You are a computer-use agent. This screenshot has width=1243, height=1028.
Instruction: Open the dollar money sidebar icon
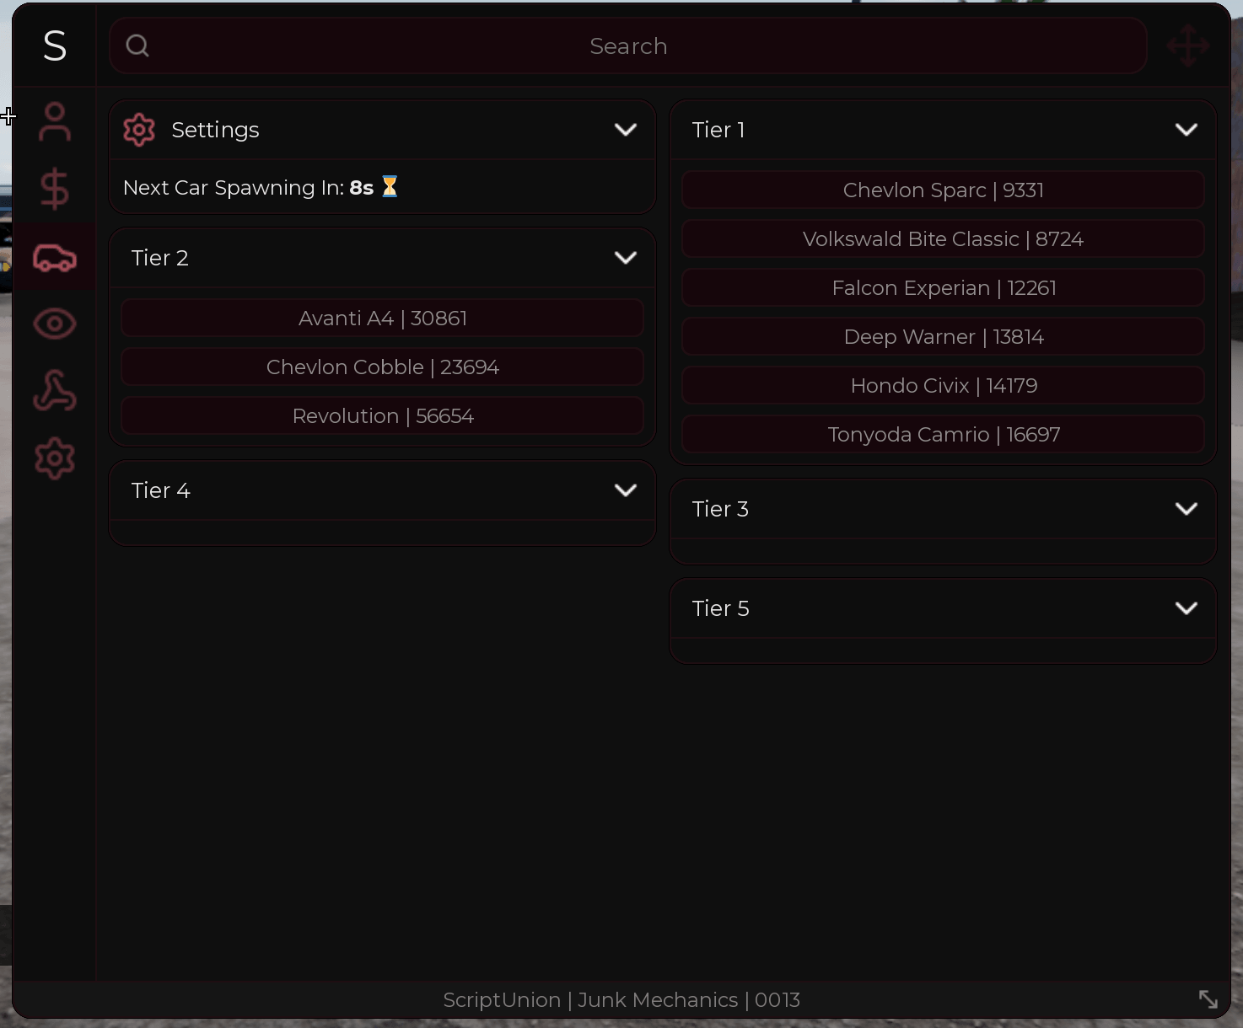pyautogui.click(x=55, y=189)
